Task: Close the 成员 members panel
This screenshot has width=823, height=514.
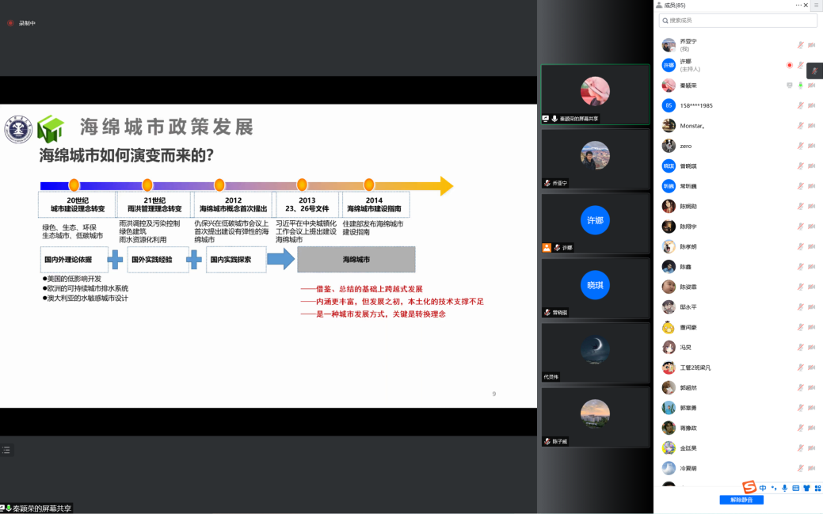Action: (x=806, y=5)
